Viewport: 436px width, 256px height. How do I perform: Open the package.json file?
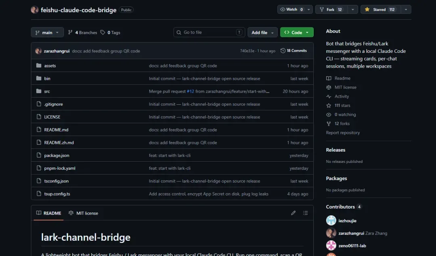57,155
